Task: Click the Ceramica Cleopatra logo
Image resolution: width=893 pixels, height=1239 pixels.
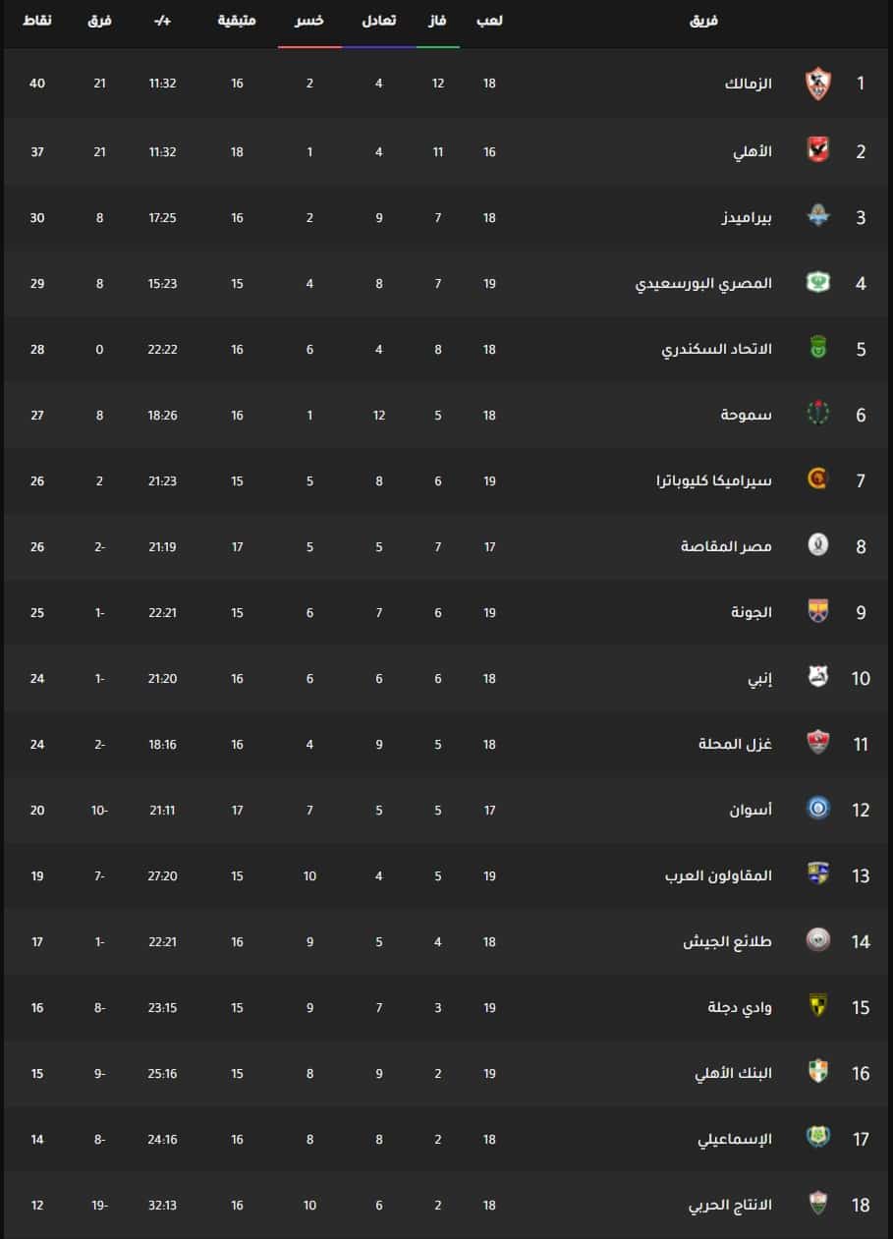Action: coord(817,479)
